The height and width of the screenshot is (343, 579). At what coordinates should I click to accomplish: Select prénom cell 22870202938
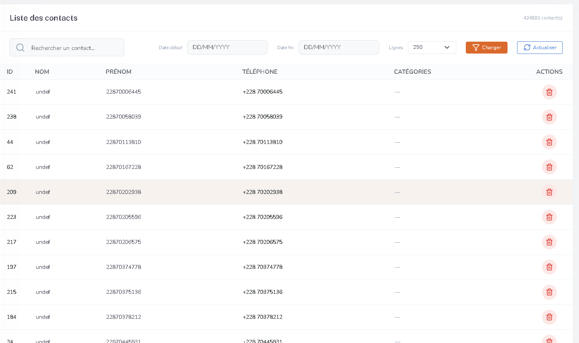[x=124, y=192]
